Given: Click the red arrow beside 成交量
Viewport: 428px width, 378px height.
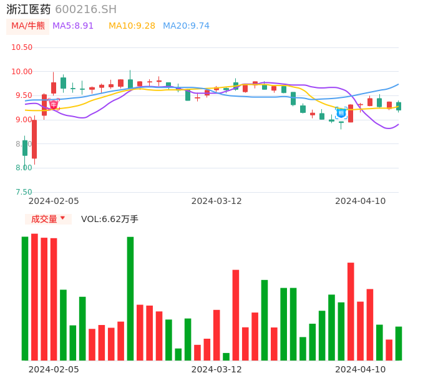Looking at the screenshot, I should pyautogui.click(x=62, y=218).
